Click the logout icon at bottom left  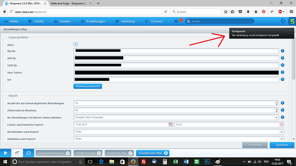pyautogui.click(x=6, y=153)
